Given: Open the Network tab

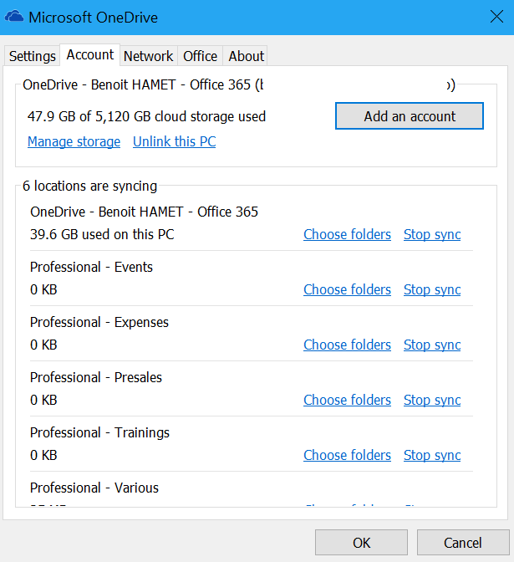Looking at the screenshot, I should [x=148, y=56].
